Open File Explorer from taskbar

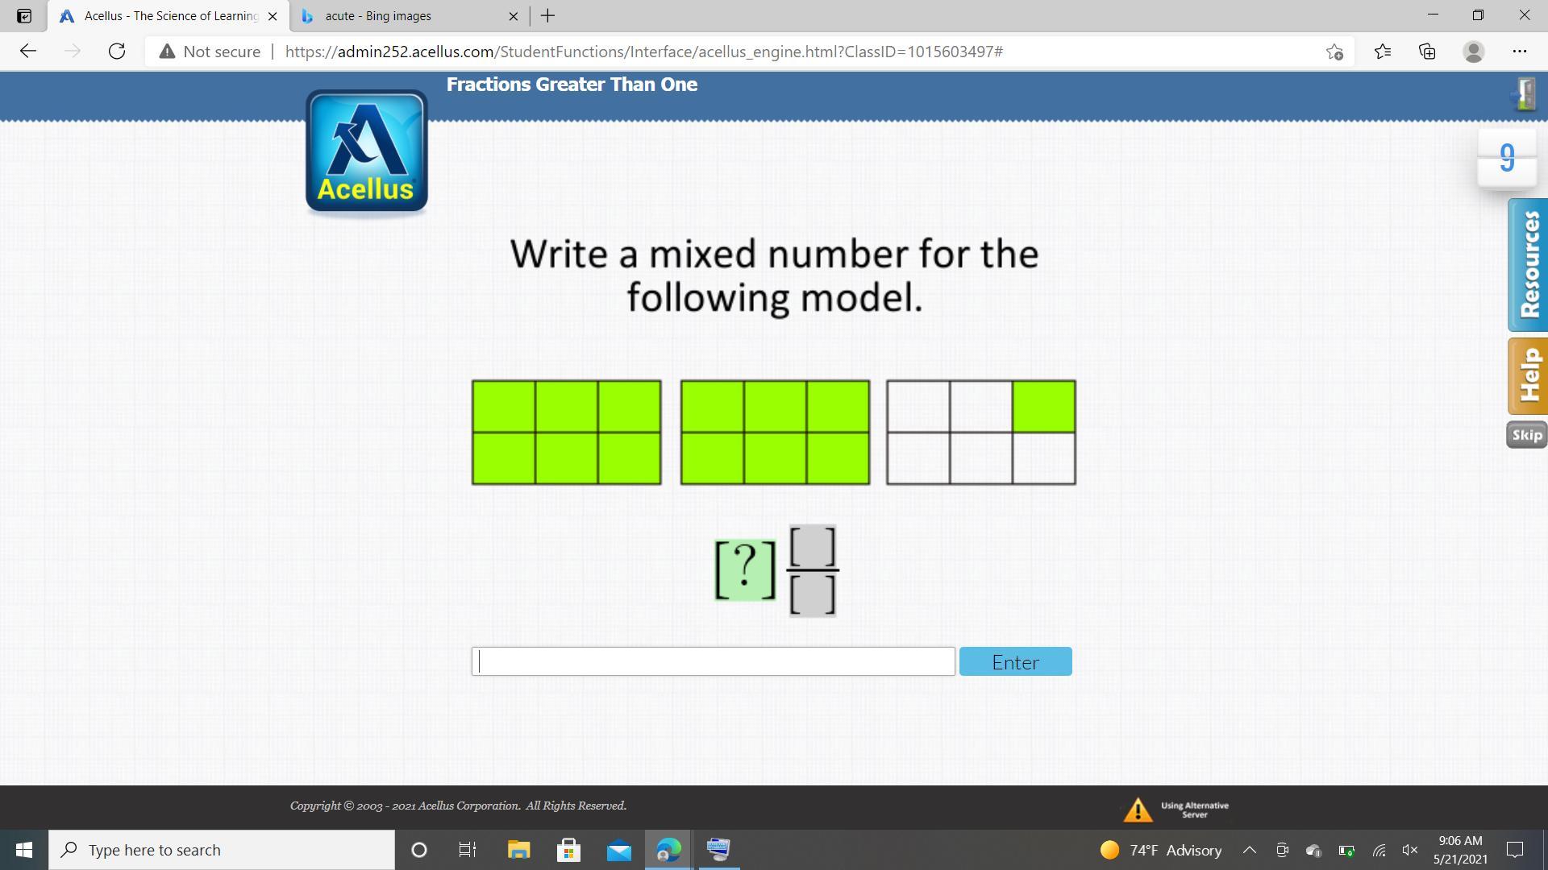pos(518,850)
